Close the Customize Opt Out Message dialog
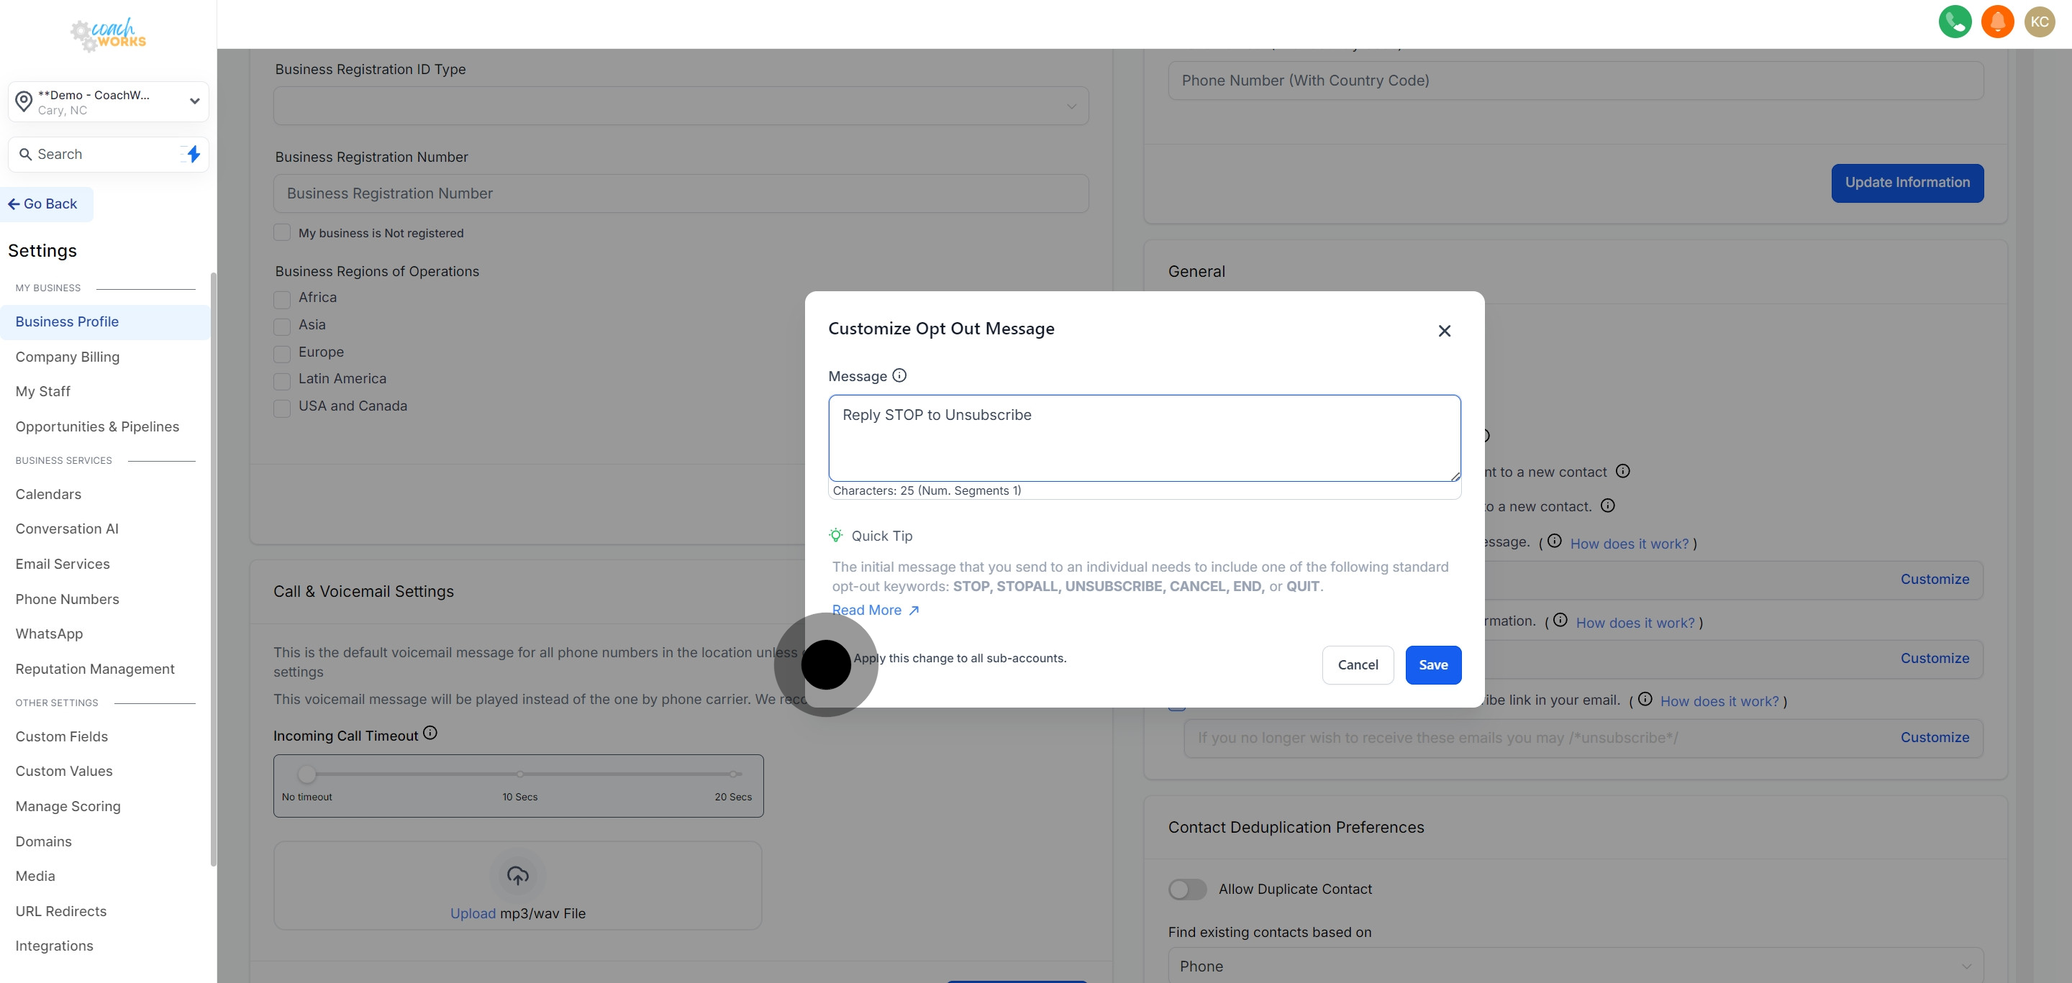Screen dimensions: 2072x983 (x=1444, y=330)
